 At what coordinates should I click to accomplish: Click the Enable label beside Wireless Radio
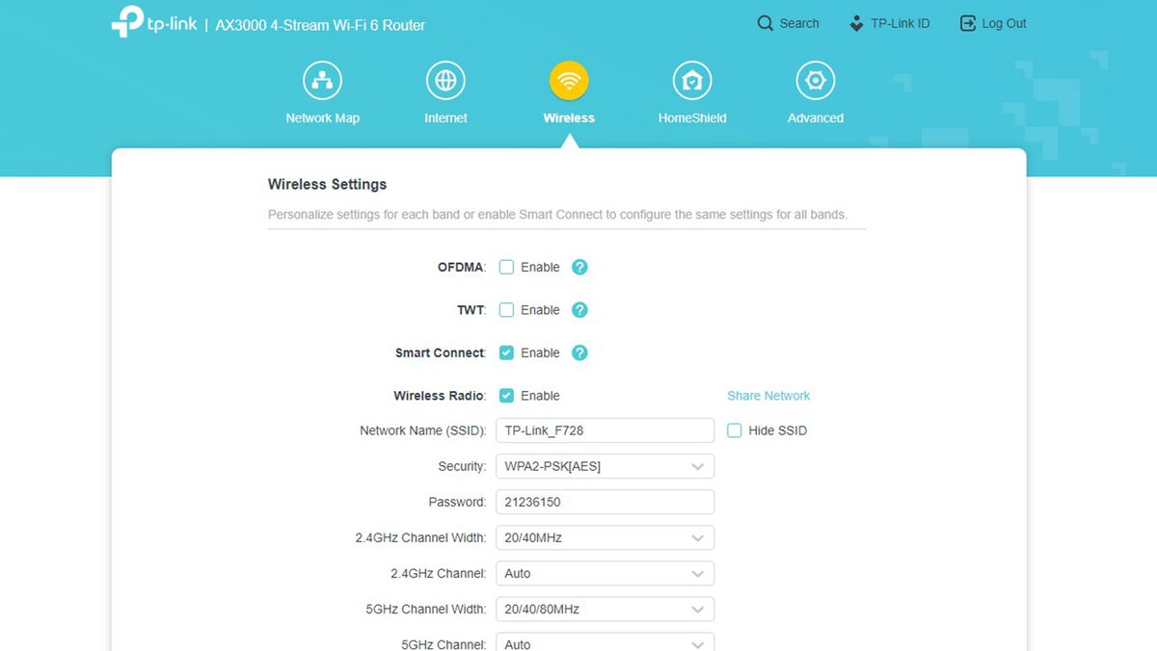point(540,396)
